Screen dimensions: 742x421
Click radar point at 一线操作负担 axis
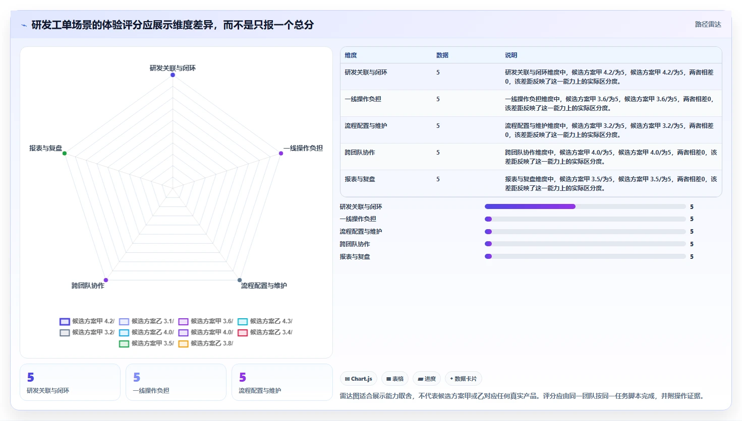click(281, 153)
